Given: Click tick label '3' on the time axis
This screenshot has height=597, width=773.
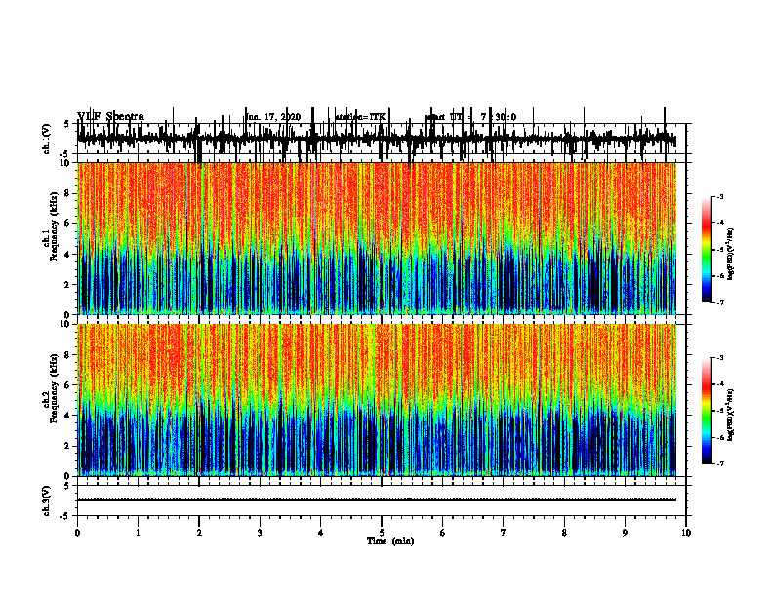Looking at the screenshot, I should point(260,533).
